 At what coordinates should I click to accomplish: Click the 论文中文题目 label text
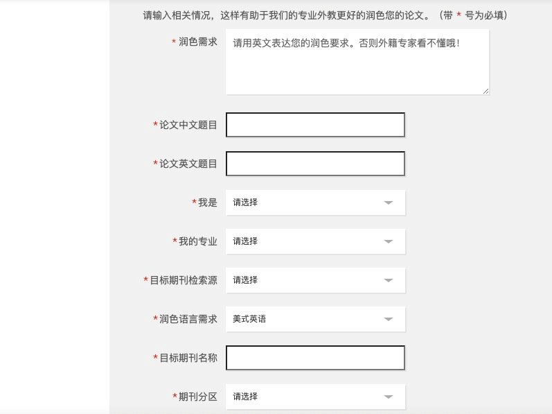pyautogui.click(x=188, y=125)
